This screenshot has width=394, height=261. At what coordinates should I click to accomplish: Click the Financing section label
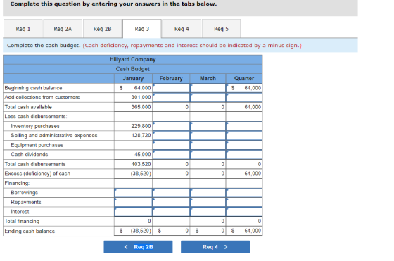pos(17,183)
